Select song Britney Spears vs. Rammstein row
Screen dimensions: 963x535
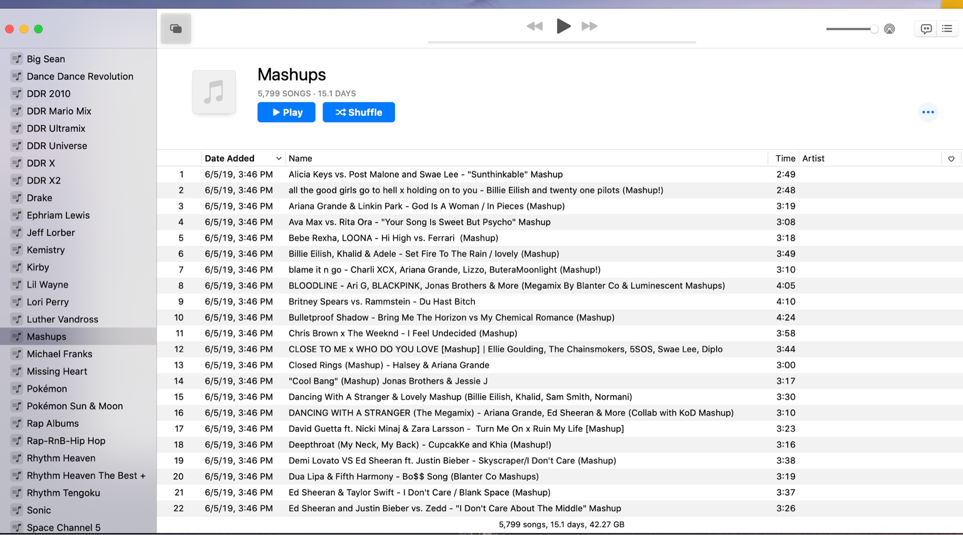(381, 302)
